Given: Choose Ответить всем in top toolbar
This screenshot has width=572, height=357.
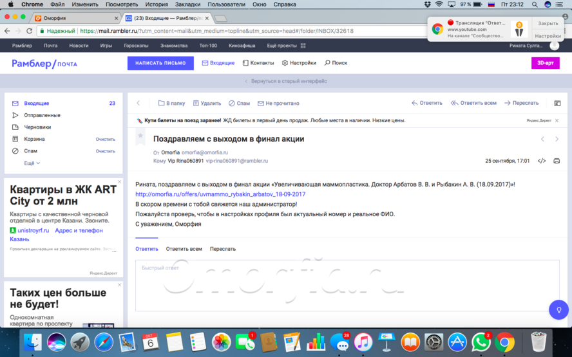Looking at the screenshot, I should tap(473, 103).
